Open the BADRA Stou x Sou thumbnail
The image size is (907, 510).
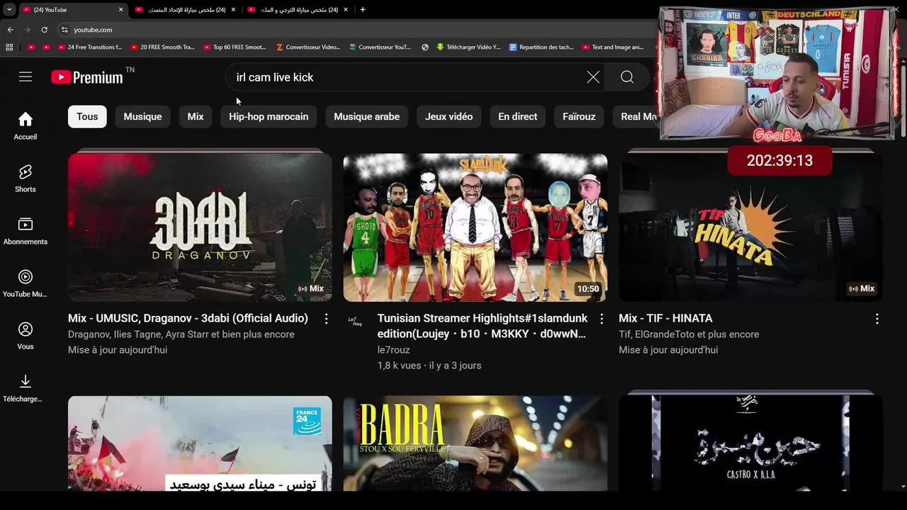pyautogui.click(x=475, y=443)
